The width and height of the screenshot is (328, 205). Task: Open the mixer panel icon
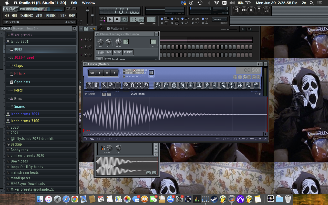pyautogui.click(x=266, y=10)
